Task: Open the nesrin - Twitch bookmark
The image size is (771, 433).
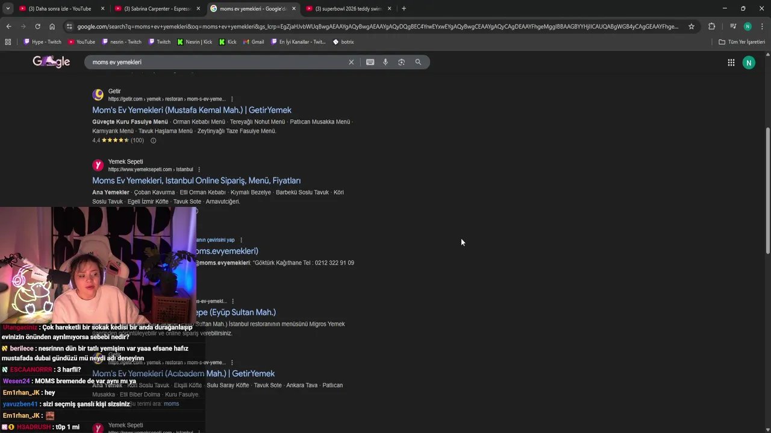Action: [x=121, y=42]
